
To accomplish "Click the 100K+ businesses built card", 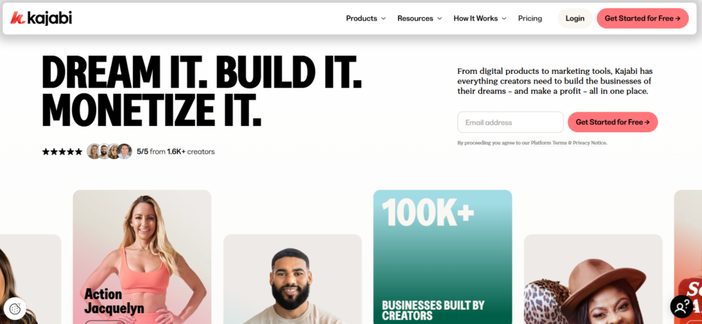I will click(x=443, y=257).
